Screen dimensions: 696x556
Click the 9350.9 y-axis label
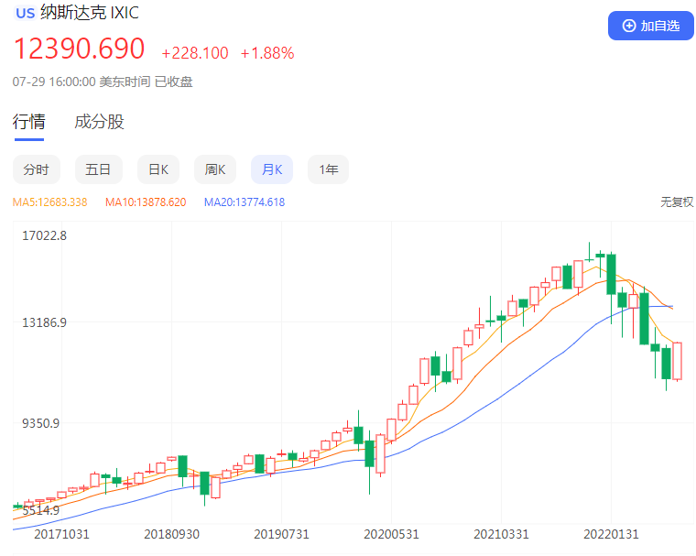[x=41, y=423]
